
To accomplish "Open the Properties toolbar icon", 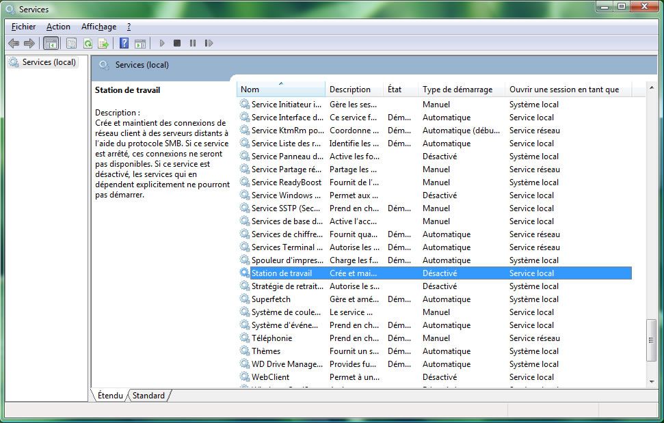I will pyautogui.click(x=71, y=43).
